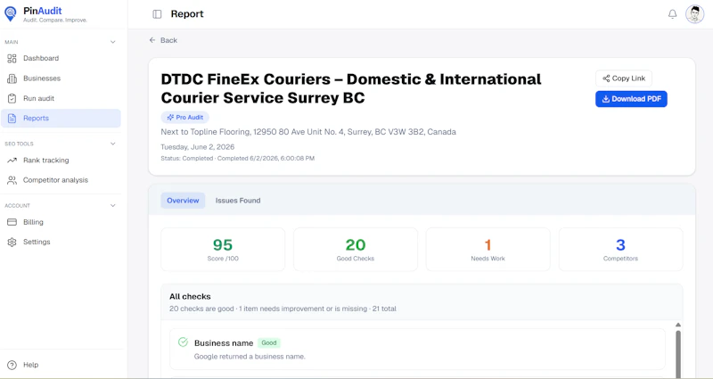Click the Settings gear icon
Image resolution: width=713 pixels, height=379 pixels.
point(12,242)
